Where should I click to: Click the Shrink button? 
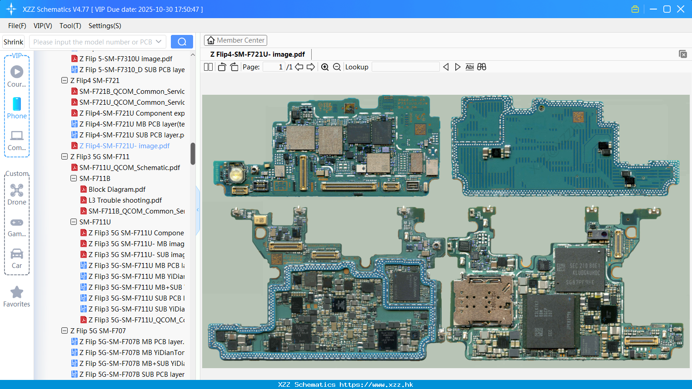point(14,42)
